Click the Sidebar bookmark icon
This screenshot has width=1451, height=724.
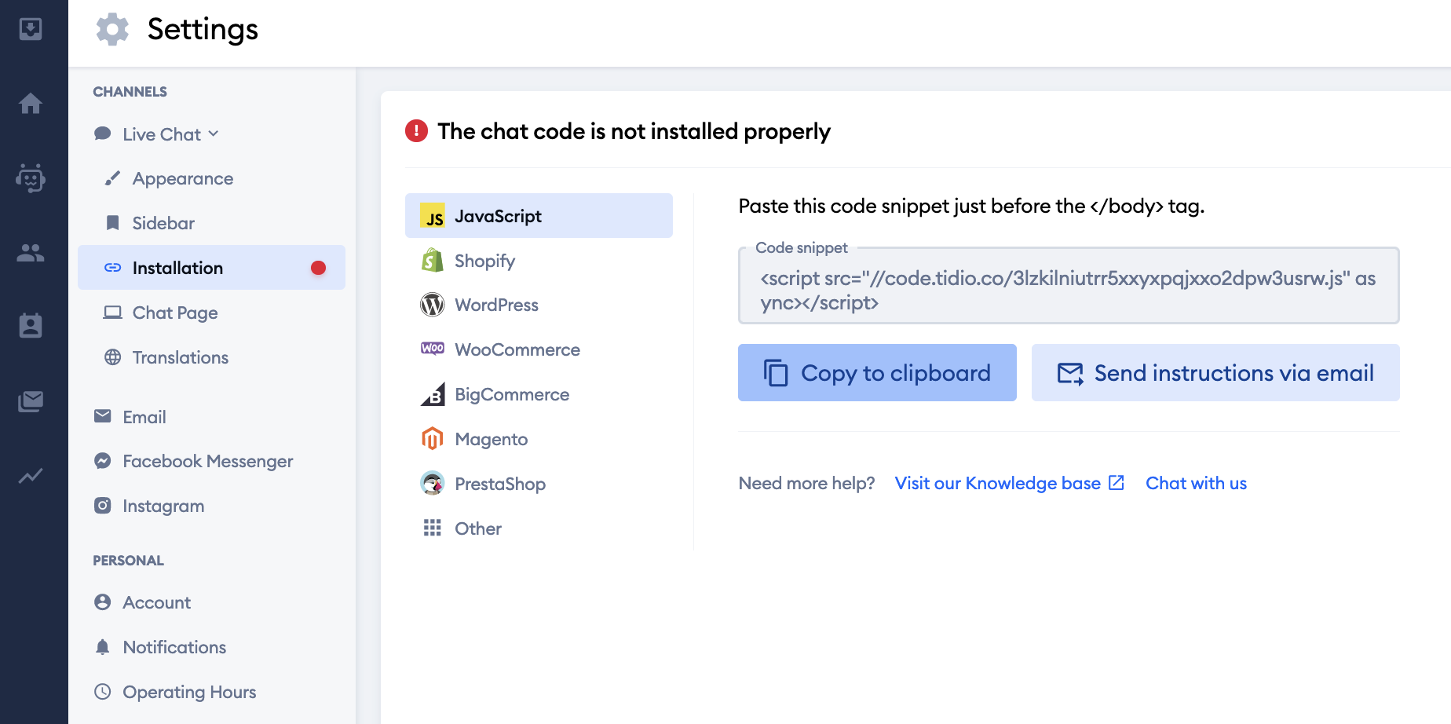pos(112,223)
